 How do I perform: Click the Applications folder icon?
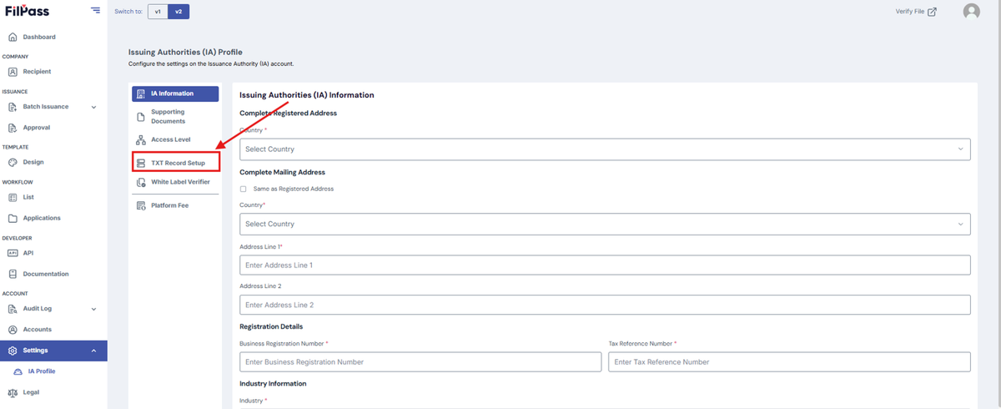[x=13, y=218]
